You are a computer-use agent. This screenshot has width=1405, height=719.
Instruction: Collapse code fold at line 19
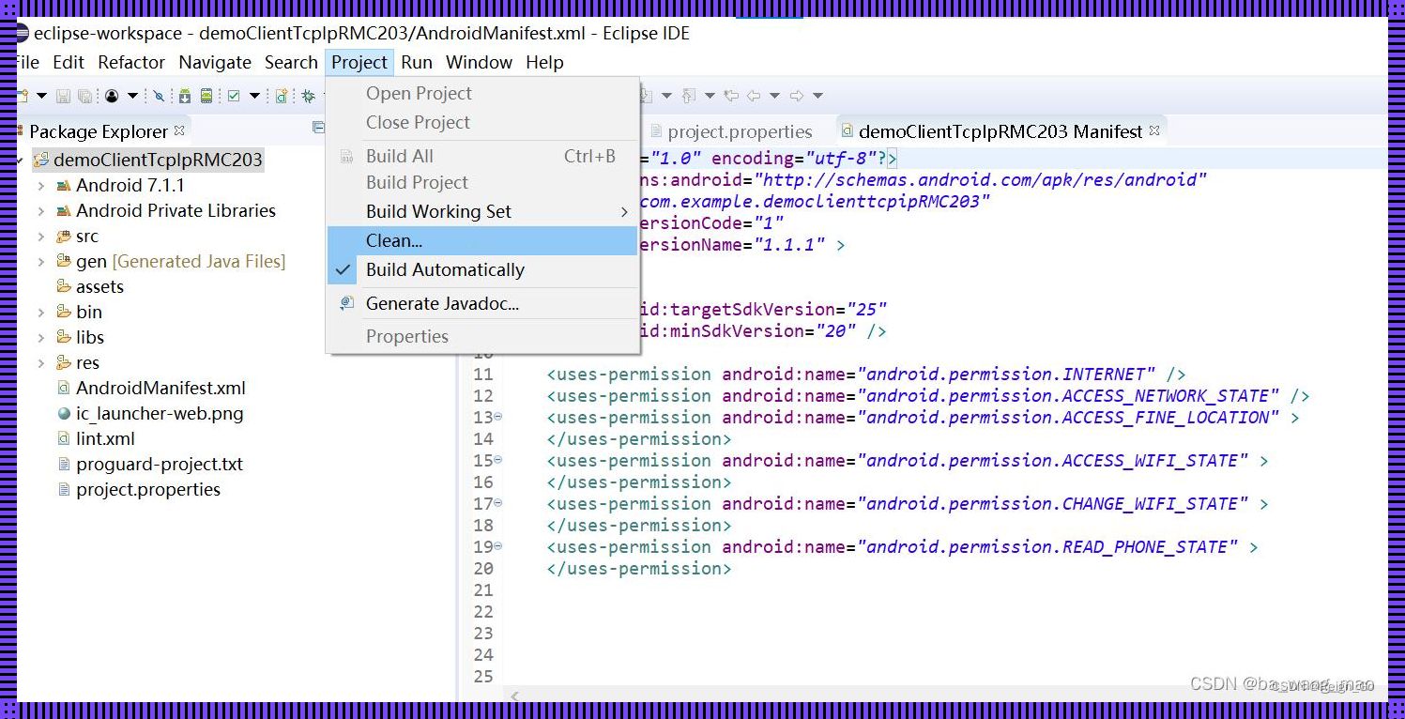[x=497, y=545]
